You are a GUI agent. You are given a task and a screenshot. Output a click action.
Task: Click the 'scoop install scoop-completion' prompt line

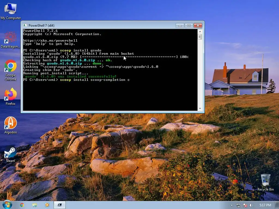point(76,80)
